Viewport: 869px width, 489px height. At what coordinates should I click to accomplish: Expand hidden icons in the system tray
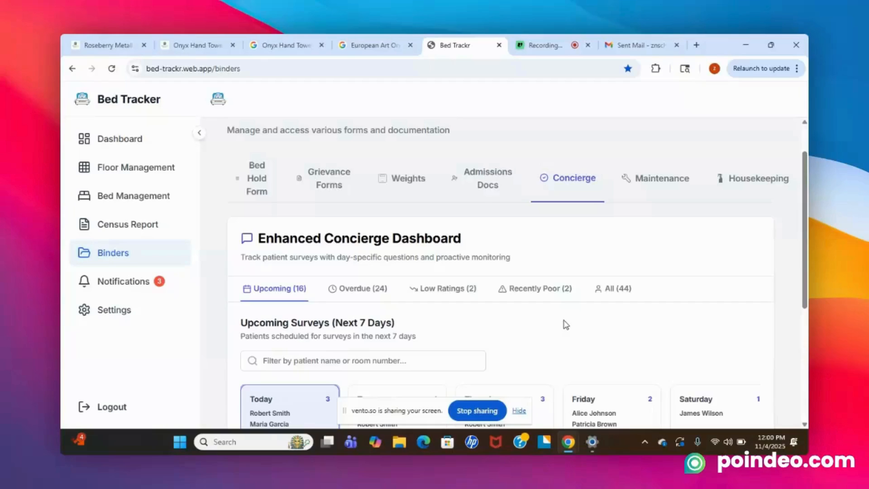[645, 442]
